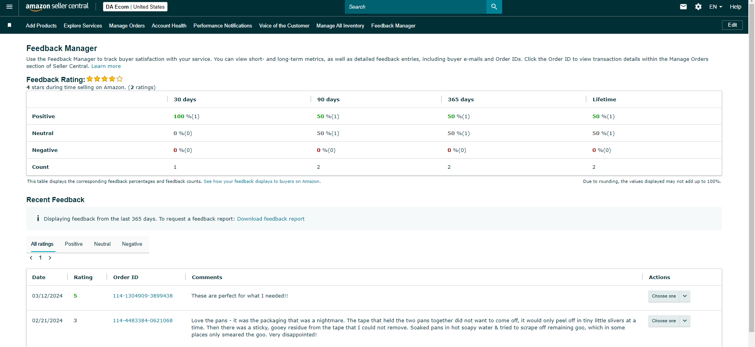
Task: Click the 30 days positive 100 %(1) value
Action: pyautogui.click(x=186, y=116)
